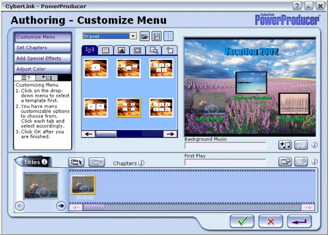328x235 pixels.
Task: Click the layout list right arrow
Action: (x=170, y=134)
